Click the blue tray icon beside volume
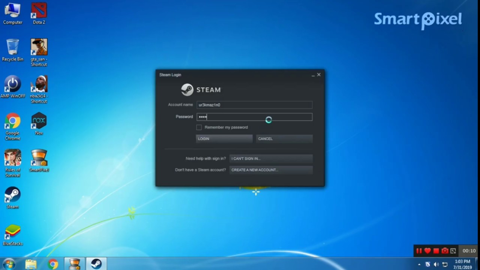This screenshot has height=270, width=480. click(x=427, y=264)
